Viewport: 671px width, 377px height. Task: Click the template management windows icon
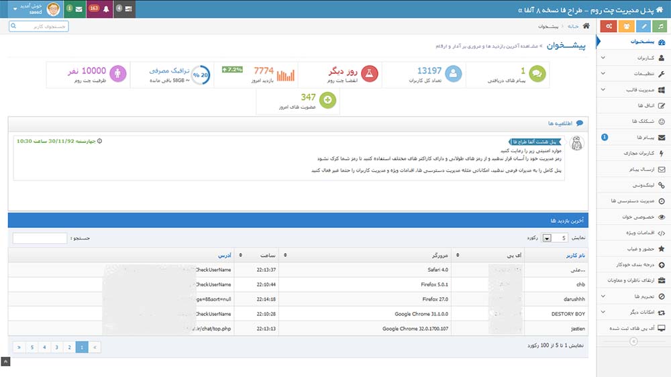point(662,90)
